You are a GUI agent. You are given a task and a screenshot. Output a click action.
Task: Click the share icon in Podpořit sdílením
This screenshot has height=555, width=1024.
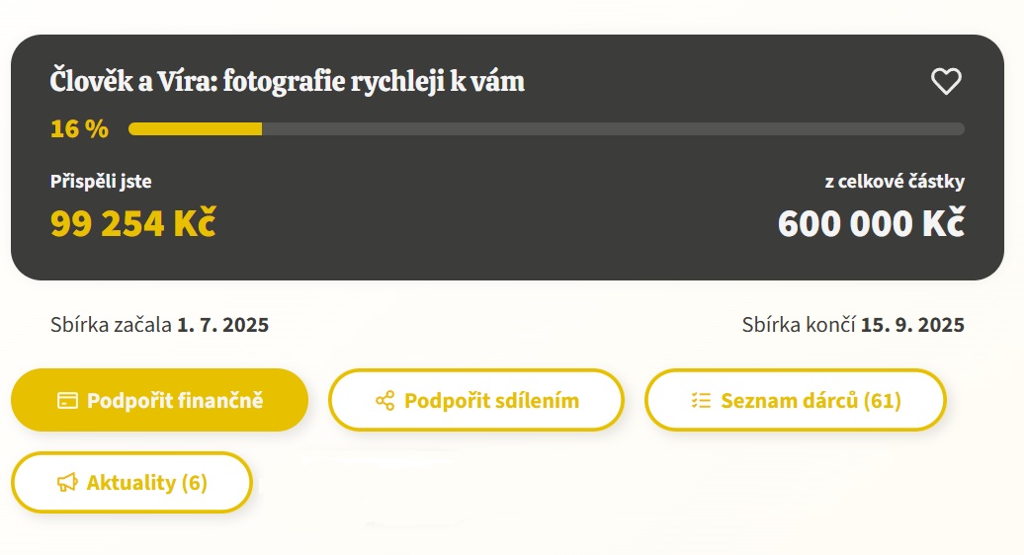(384, 400)
